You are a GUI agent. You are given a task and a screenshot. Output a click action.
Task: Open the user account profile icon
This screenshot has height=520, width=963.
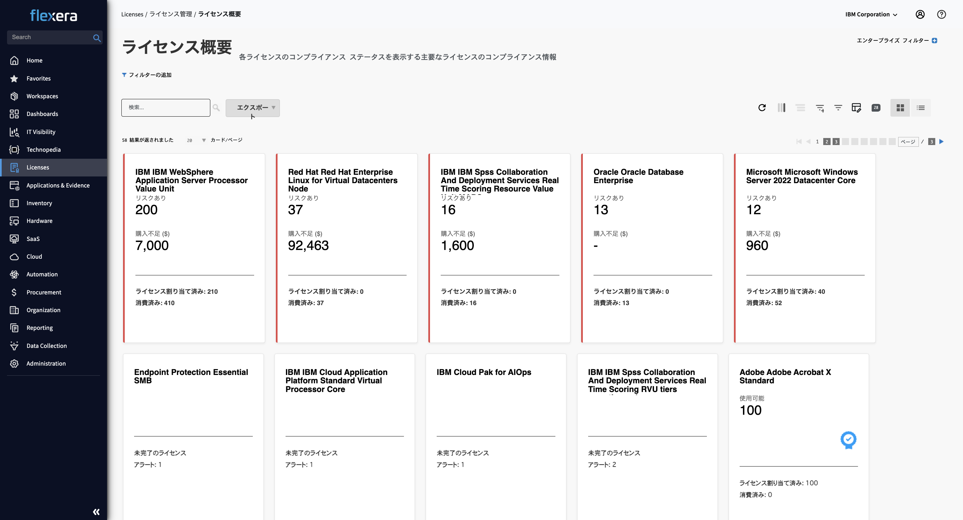point(920,14)
